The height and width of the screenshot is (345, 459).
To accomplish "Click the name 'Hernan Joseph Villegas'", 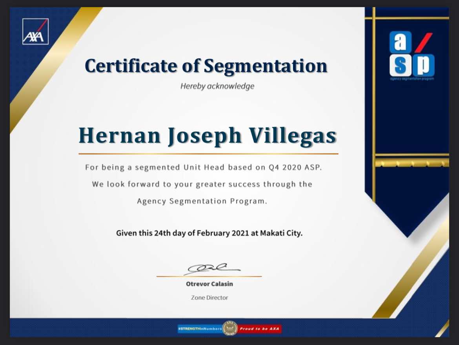I will (208, 136).
